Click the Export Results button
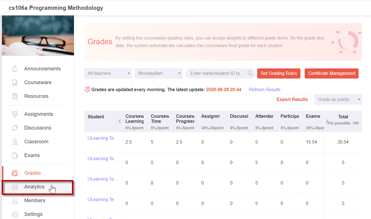Viewport: 371px width, 219px height. (292, 99)
